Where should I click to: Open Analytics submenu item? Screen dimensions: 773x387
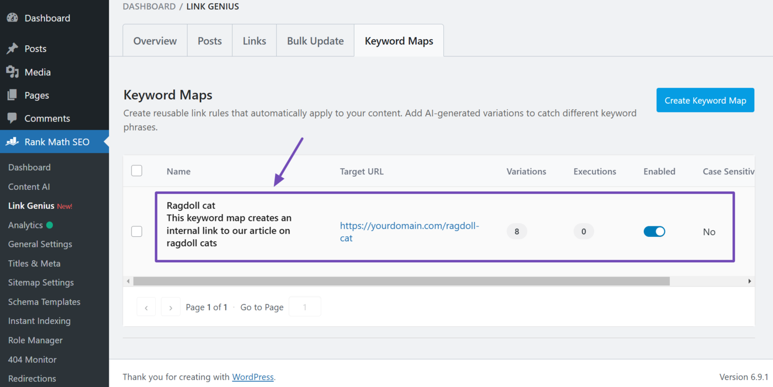click(25, 225)
